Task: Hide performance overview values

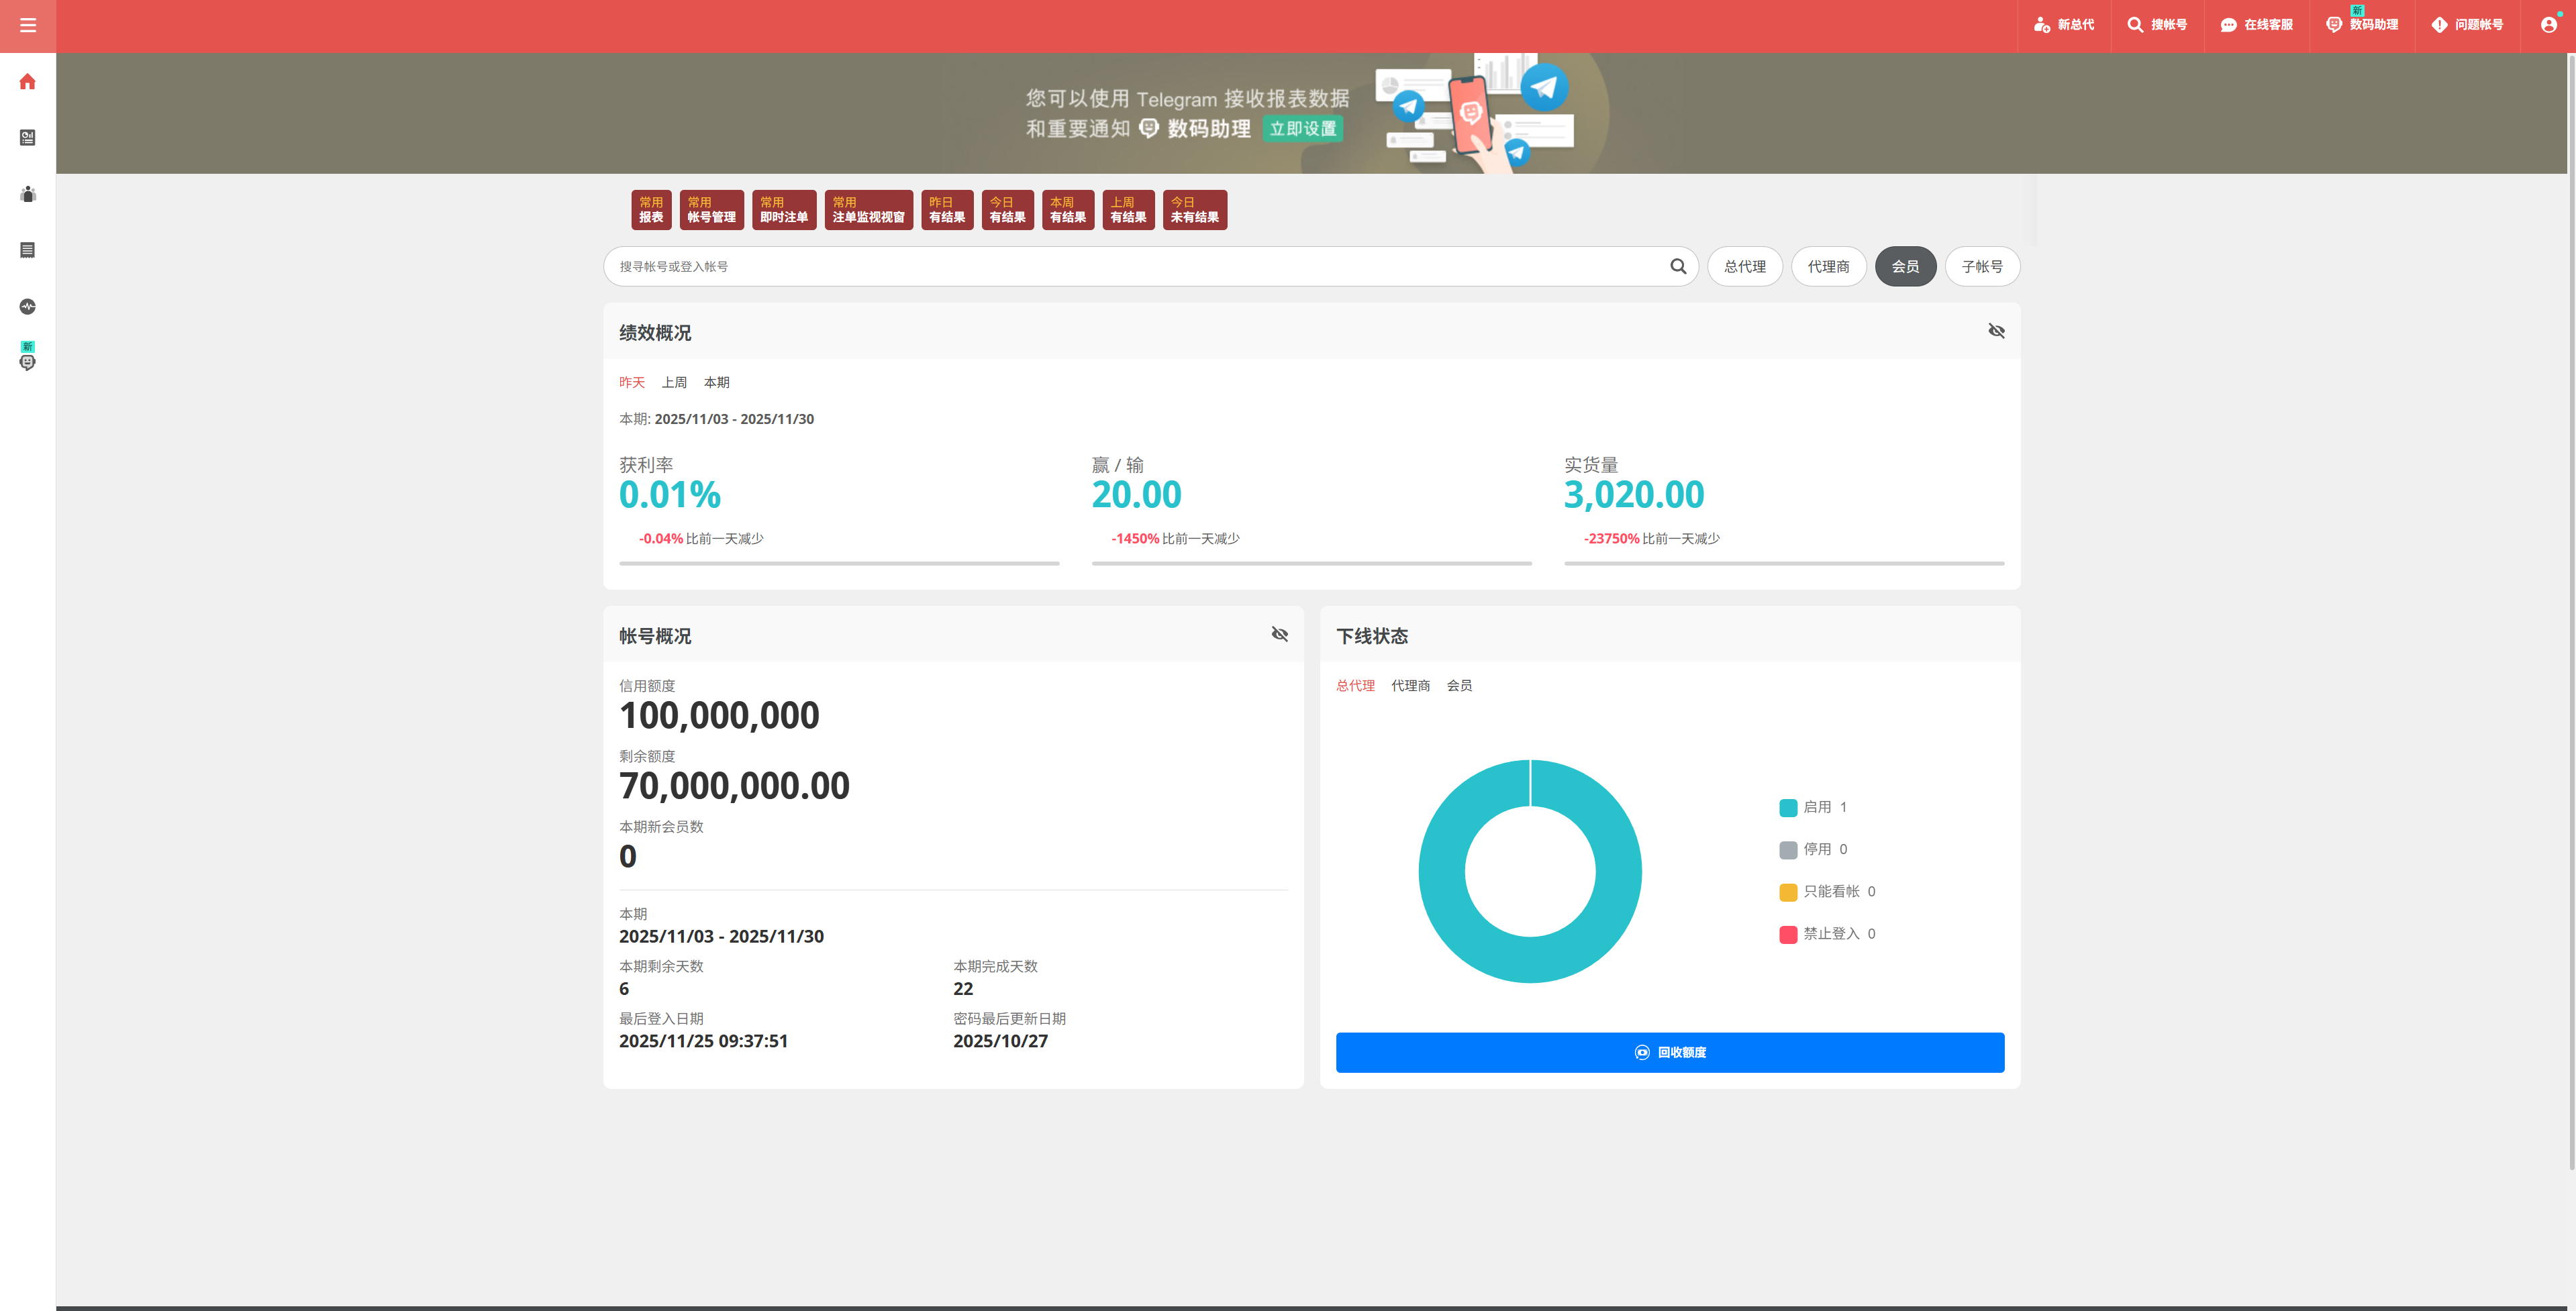Action: pyautogui.click(x=1996, y=331)
